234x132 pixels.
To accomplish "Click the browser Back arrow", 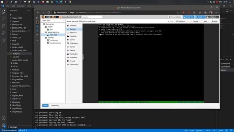I will (38, 12).
